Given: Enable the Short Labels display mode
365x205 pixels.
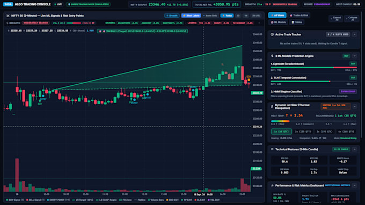Looking at the screenshot, I should click(x=191, y=16).
